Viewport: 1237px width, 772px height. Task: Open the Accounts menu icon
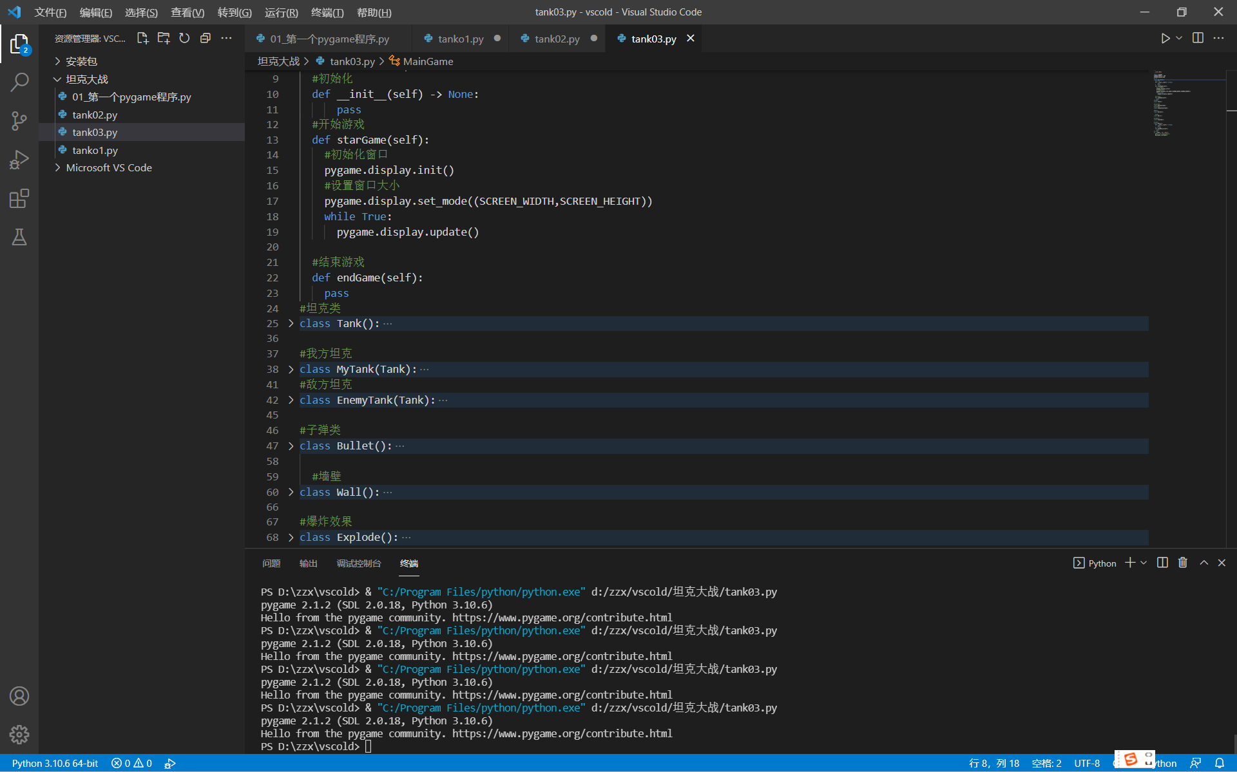click(19, 696)
